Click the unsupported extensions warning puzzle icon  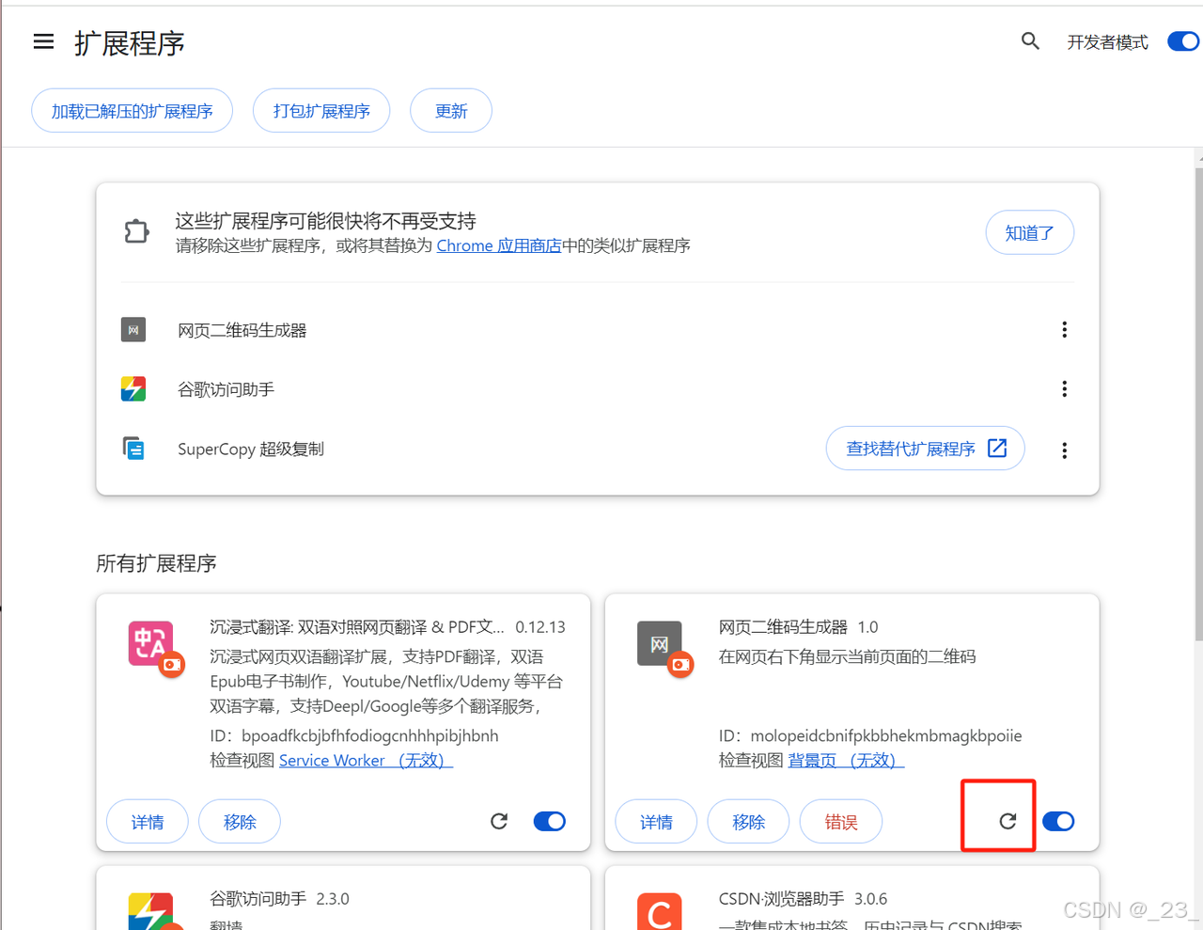coord(136,230)
